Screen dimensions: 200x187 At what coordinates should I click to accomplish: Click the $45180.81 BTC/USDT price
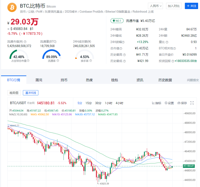pyautogui.click(x=46, y=103)
